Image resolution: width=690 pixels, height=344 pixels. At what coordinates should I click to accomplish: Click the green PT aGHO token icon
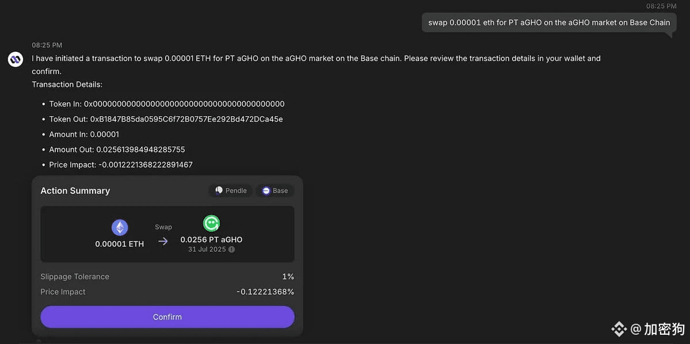(211, 223)
